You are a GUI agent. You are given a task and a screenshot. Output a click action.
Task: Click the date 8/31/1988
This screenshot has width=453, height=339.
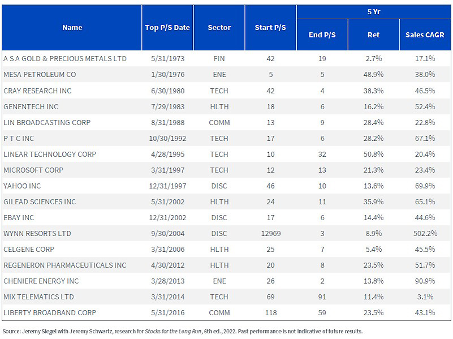[167, 123]
